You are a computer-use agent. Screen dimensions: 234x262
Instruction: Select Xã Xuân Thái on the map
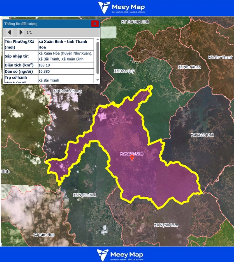tap(202, 135)
